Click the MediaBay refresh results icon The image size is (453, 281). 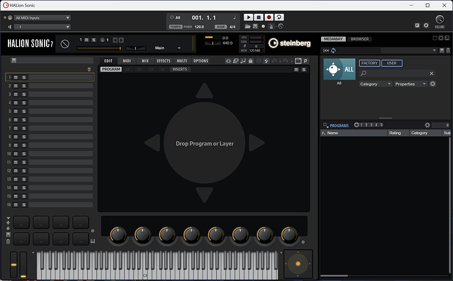(333, 51)
